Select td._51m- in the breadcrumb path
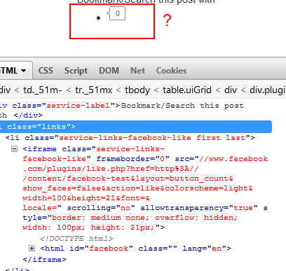The height and width of the screenshot is (271, 286). click(43, 90)
